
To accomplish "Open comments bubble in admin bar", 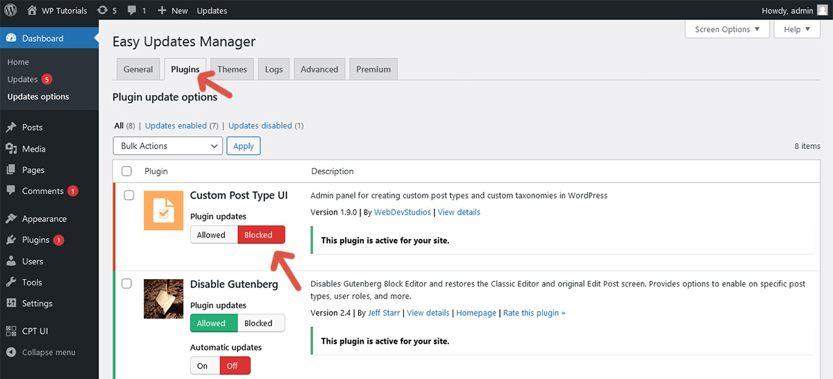I will tap(133, 11).
